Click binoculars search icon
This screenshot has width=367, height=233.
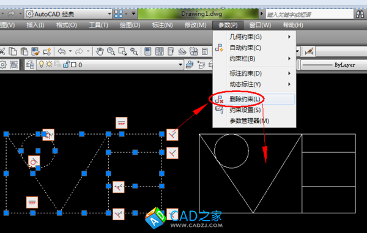click(x=360, y=14)
